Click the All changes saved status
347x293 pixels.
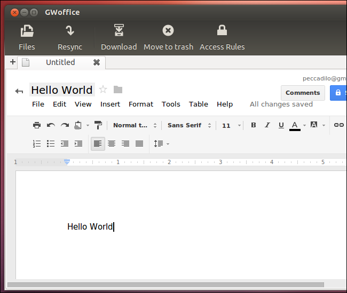[x=281, y=104]
